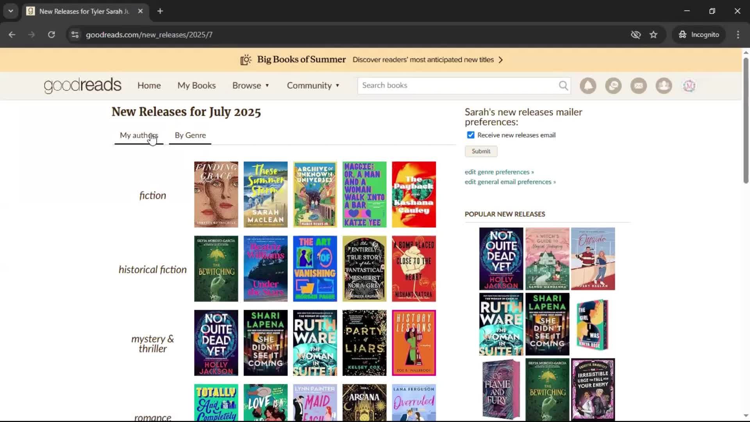Click the tracking protection eye icon
This screenshot has height=422, width=750.
tap(636, 35)
